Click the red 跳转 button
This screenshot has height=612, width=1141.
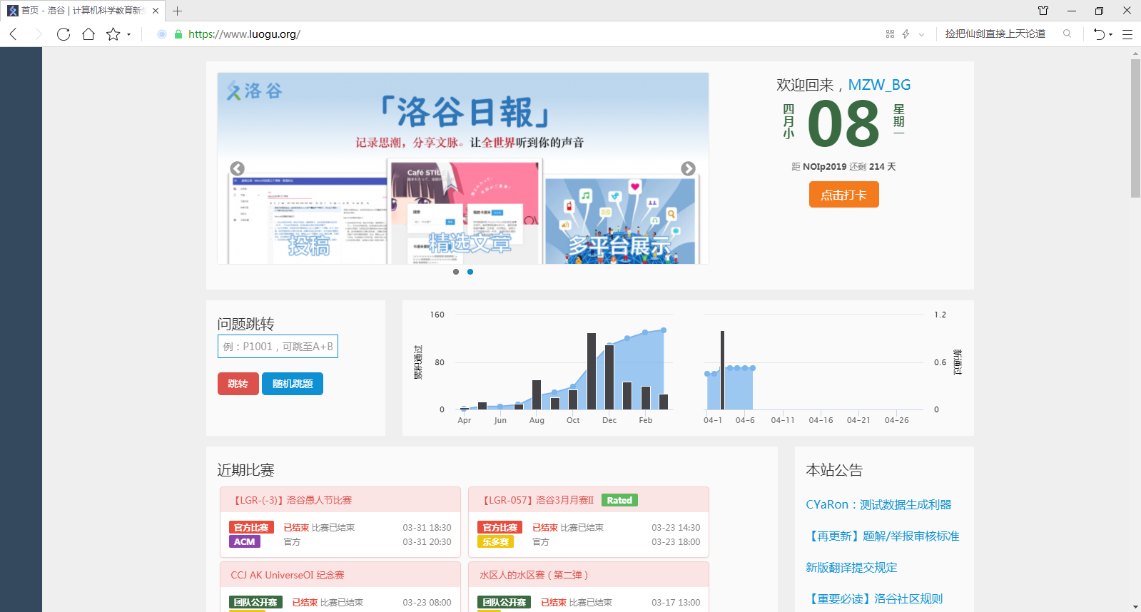coord(238,384)
